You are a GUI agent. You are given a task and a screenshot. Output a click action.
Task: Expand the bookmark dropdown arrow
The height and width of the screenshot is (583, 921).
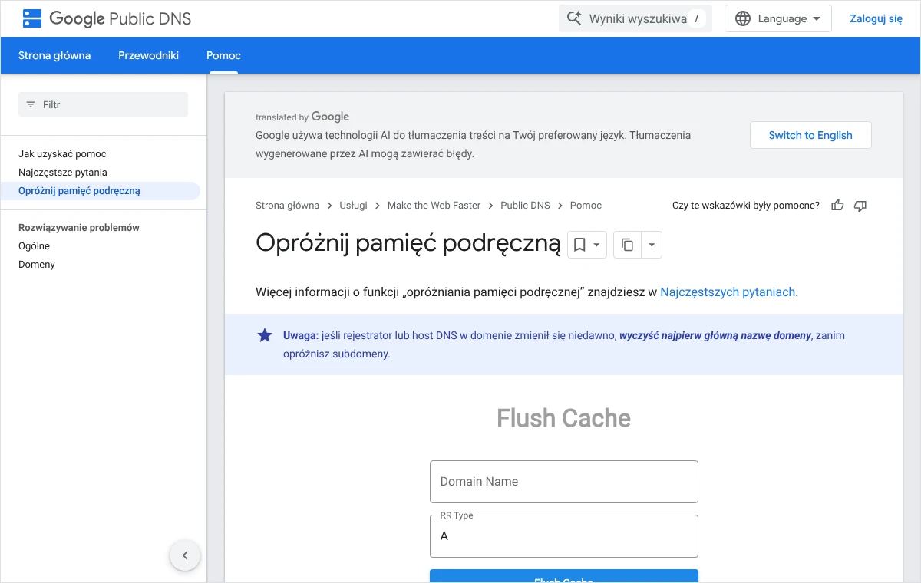point(596,245)
